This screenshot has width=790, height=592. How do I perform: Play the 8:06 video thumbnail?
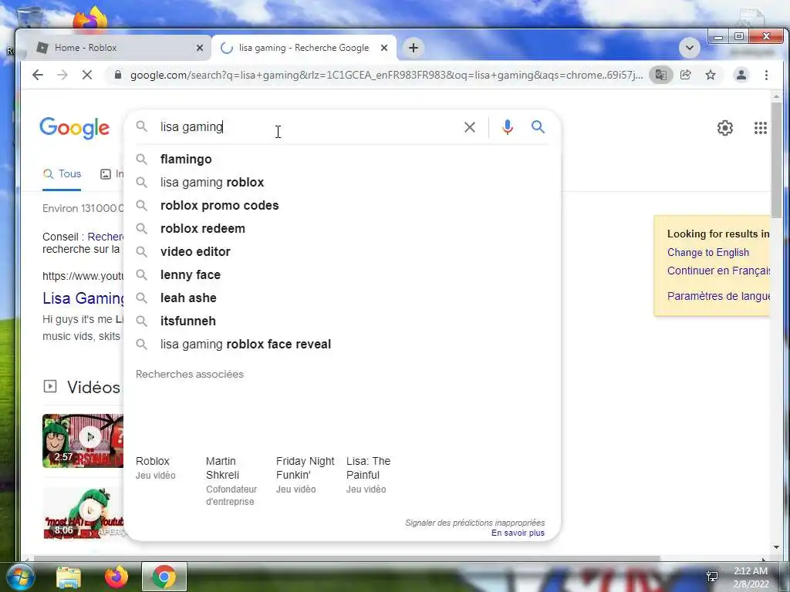(x=83, y=513)
